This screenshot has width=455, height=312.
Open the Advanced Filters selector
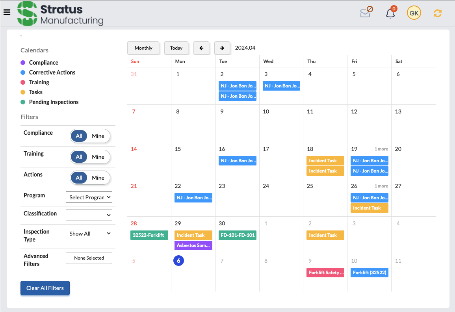coord(89,258)
